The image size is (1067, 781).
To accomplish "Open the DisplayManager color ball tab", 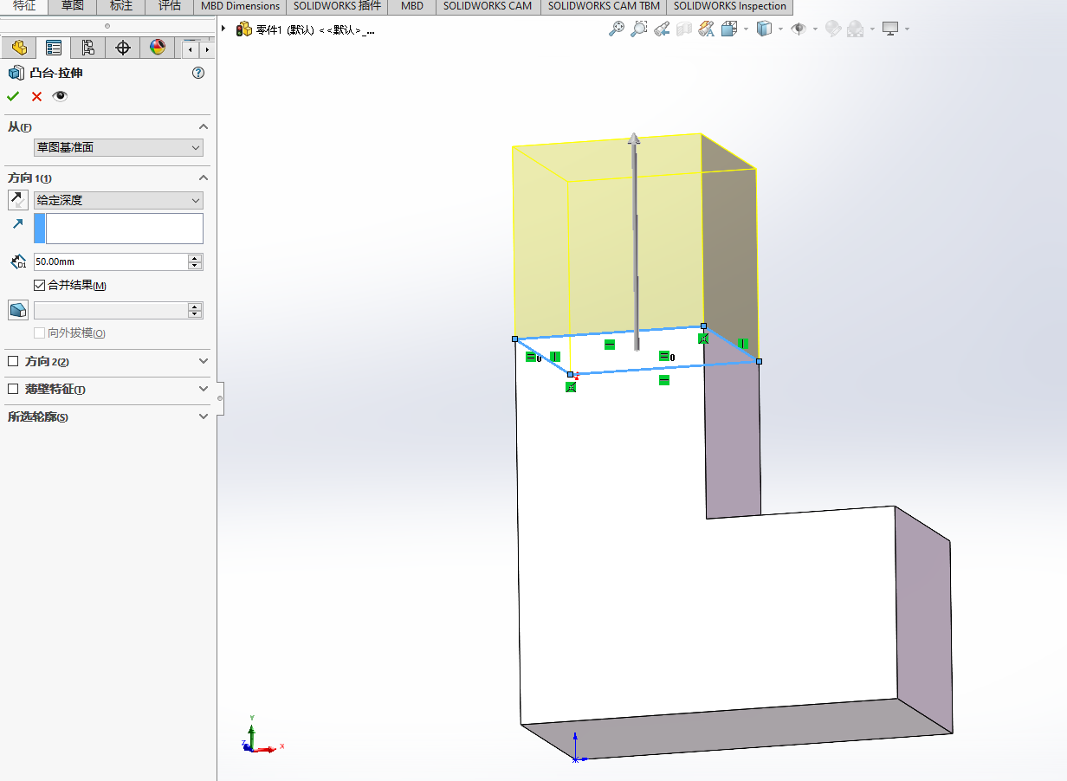I will pos(157,48).
